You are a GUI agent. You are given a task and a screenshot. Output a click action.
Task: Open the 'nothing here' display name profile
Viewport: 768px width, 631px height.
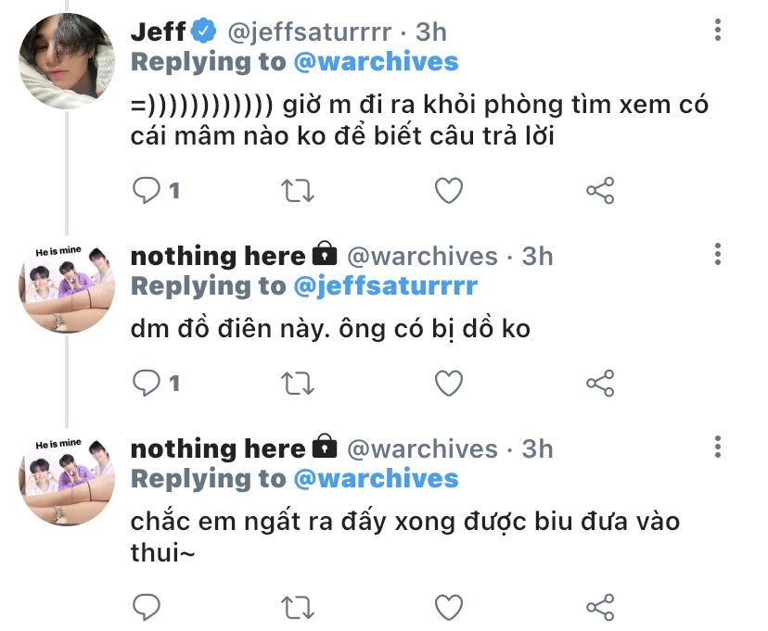(x=218, y=256)
